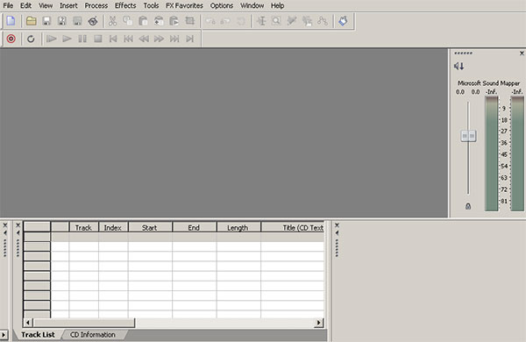Toggle Loop Playback icon
This screenshot has width=526, height=342.
[x=31, y=39]
